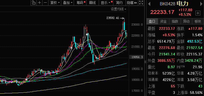The width and height of the screenshot is (204, 96).
Task: Click the 流值 value 3.50万亿
Action: pos(195,80)
